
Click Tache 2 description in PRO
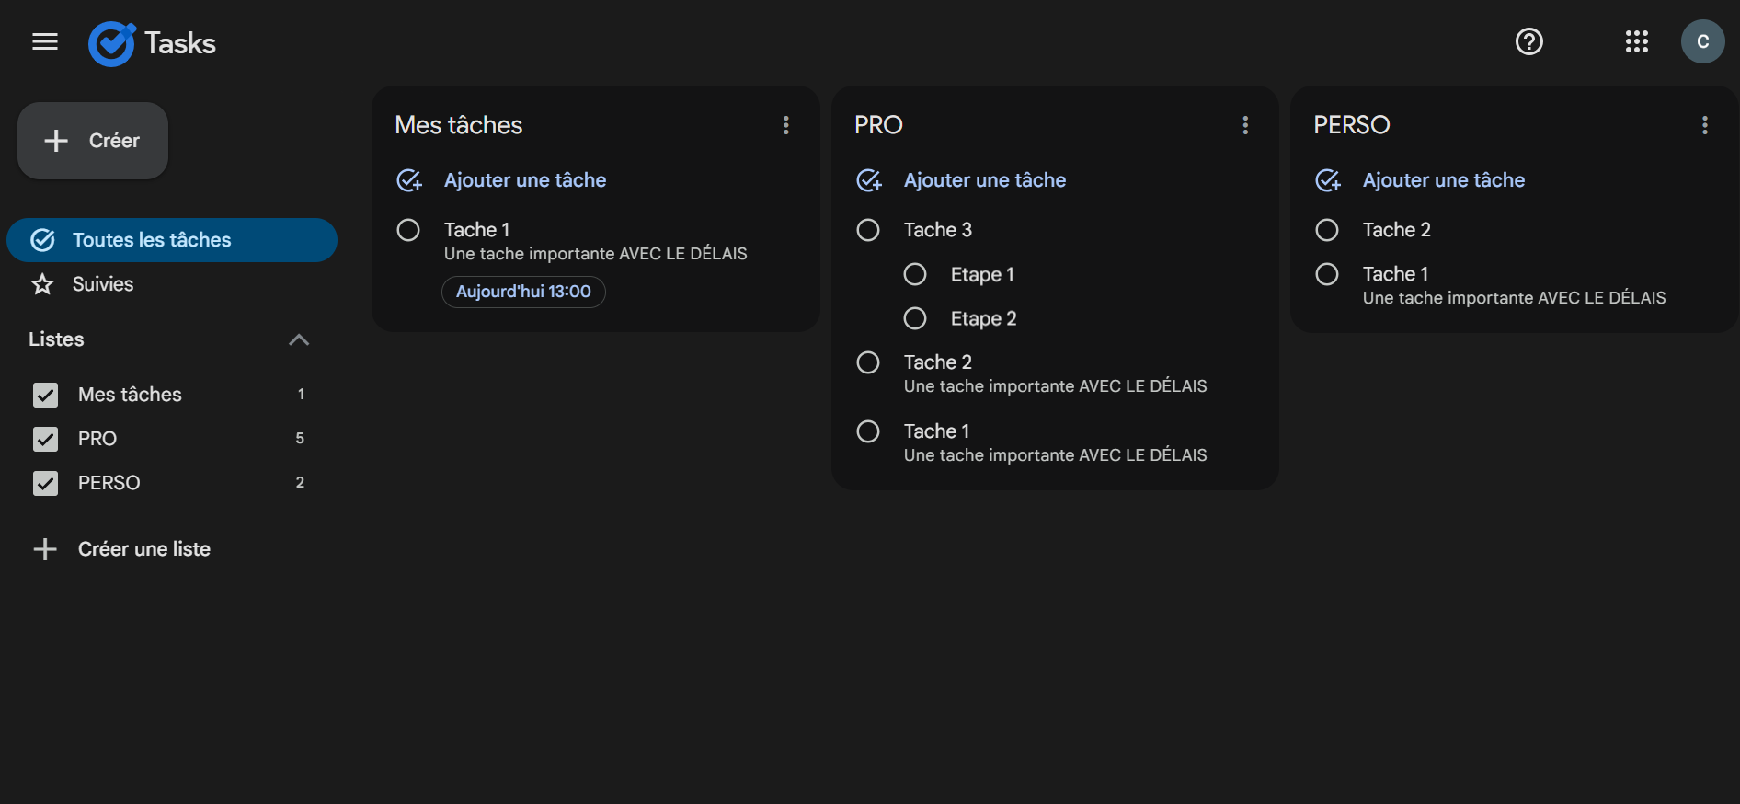pos(1055,386)
